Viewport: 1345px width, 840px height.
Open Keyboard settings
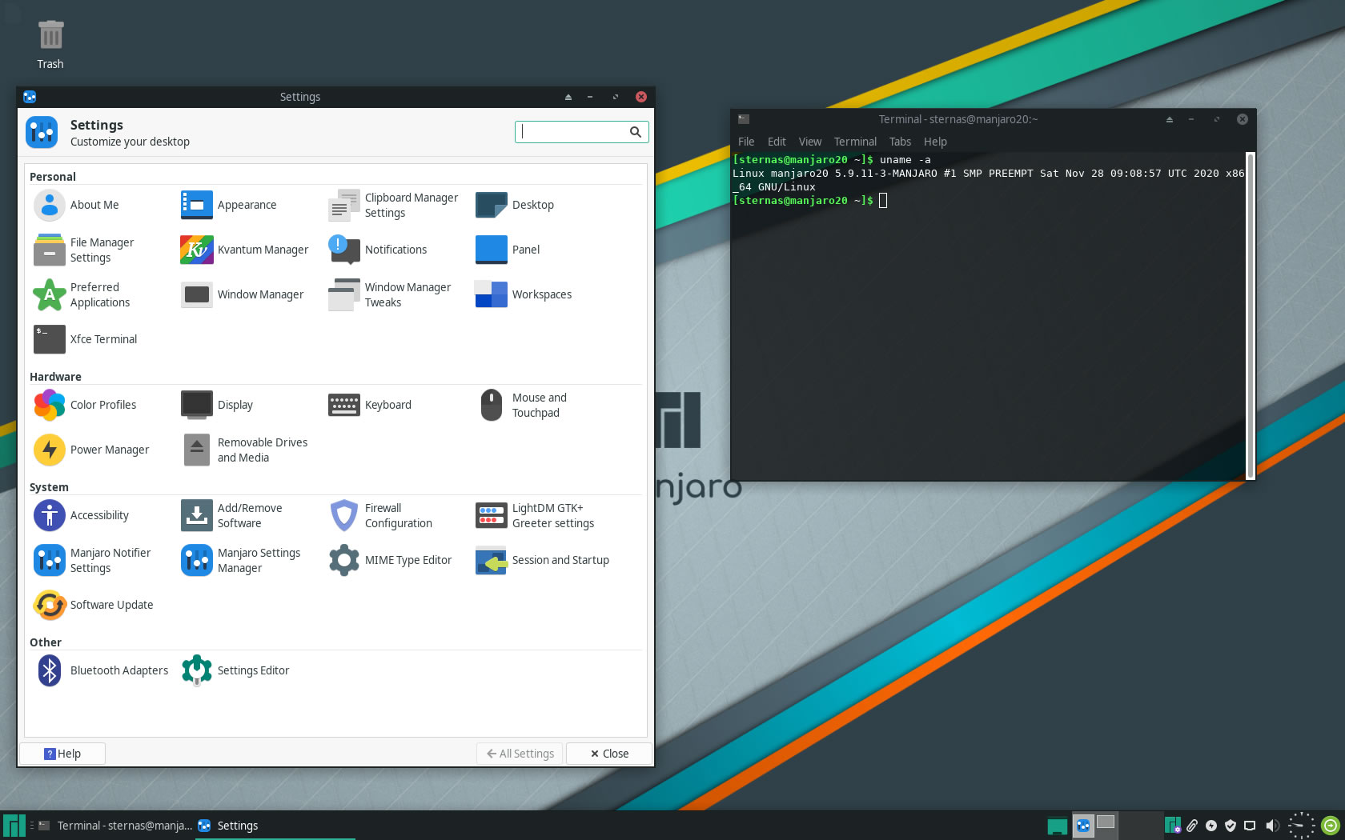tap(370, 405)
